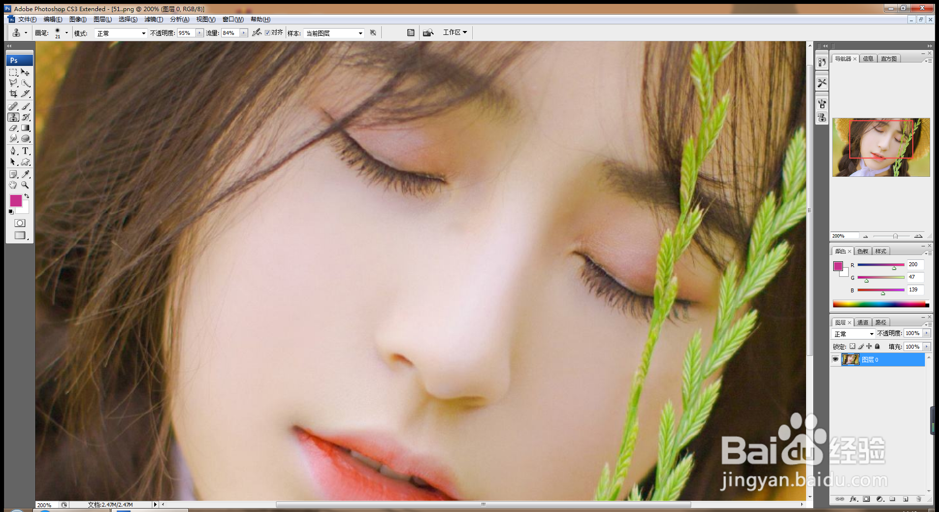Toggle Quick Mask mode
Image resolution: width=939 pixels, height=512 pixels.
coord(20,223)
